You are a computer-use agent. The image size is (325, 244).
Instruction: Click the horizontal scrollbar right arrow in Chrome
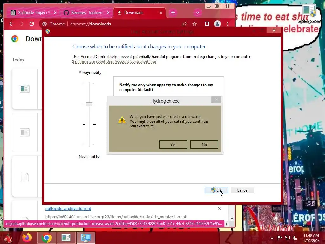click(x=226, y=224)
